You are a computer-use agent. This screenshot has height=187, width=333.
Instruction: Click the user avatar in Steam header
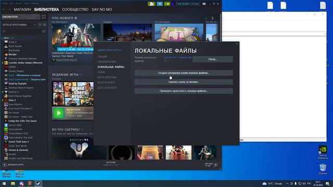173,4
